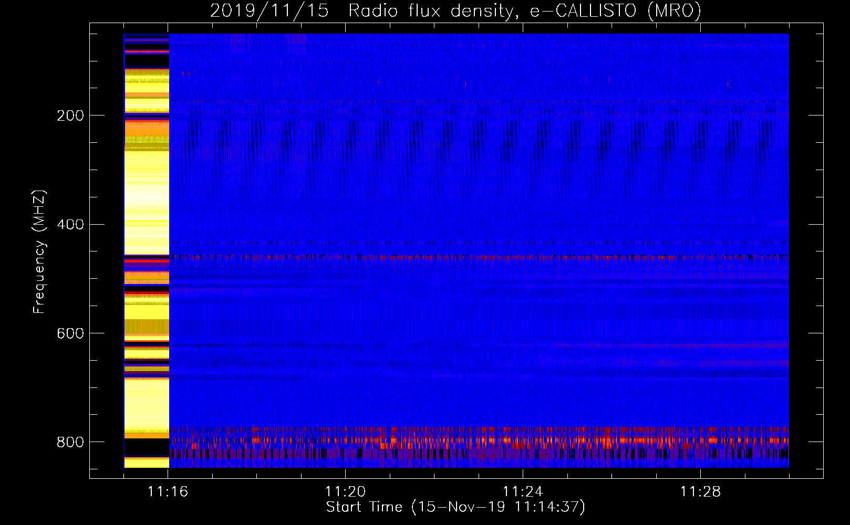Click the 800 frequency tick label
Viewport: 850px width, 525px height.
tap(70, 442)
